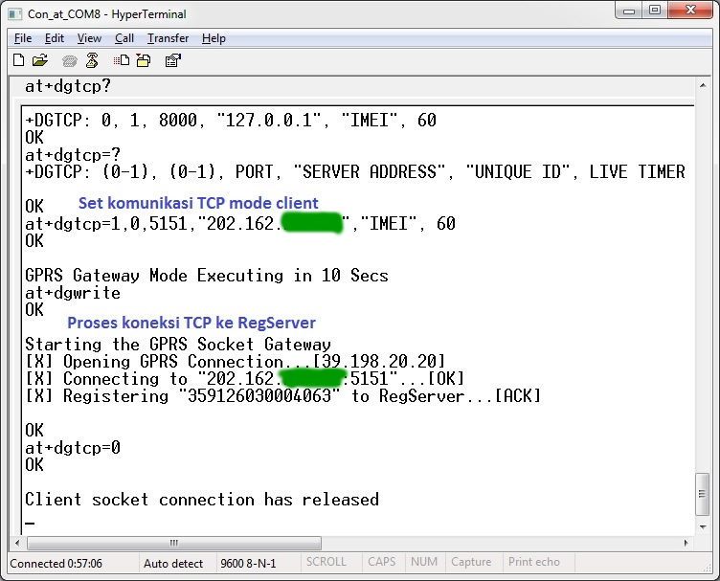Expand the View menu
The height and width of the screenshot is (581, 720).
tap(89, 38)
